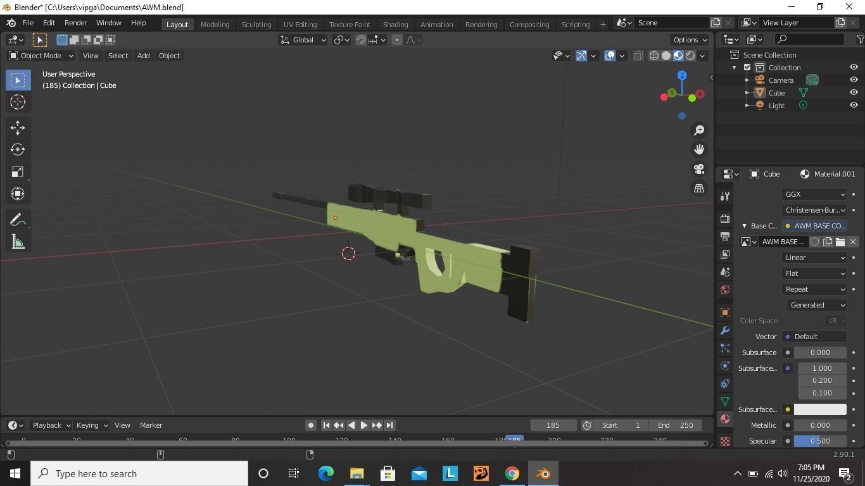
Task: Open Global transform orientation dropdown
Action: tap(303, 40)
